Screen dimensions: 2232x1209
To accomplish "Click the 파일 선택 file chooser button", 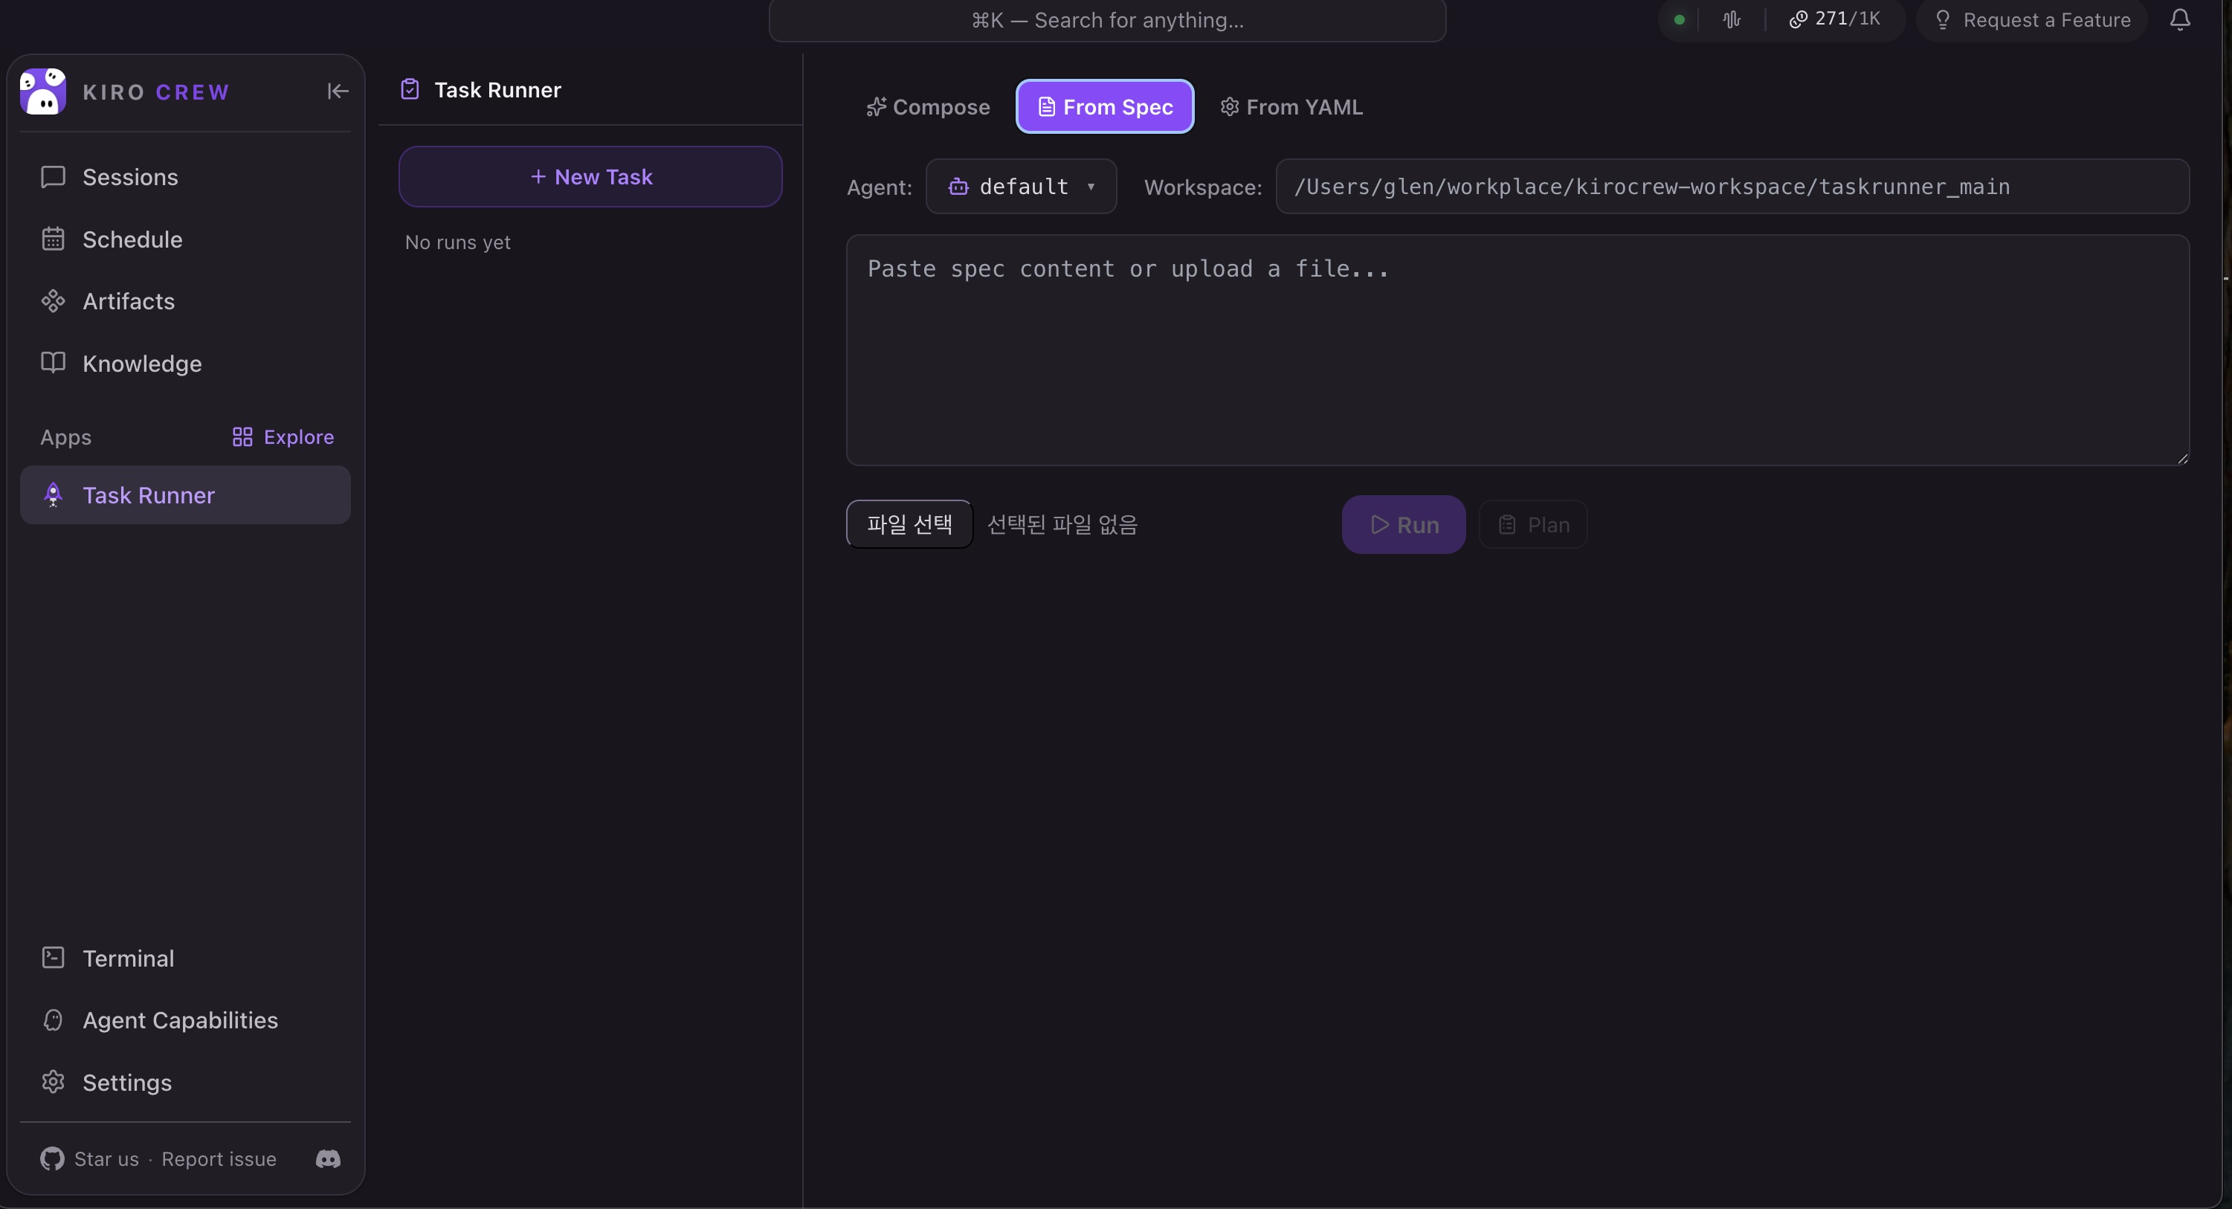I will point(909,524).
